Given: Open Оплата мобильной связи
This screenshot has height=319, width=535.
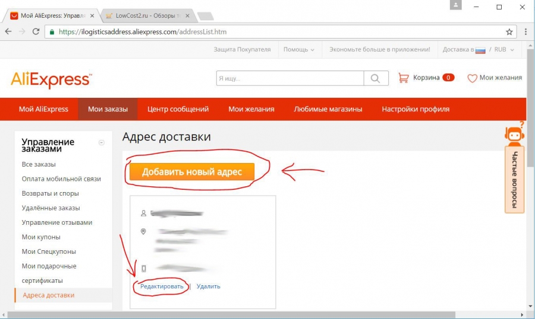Looking at the screenshot, I should pyautogui.click(x=61, y=178).
